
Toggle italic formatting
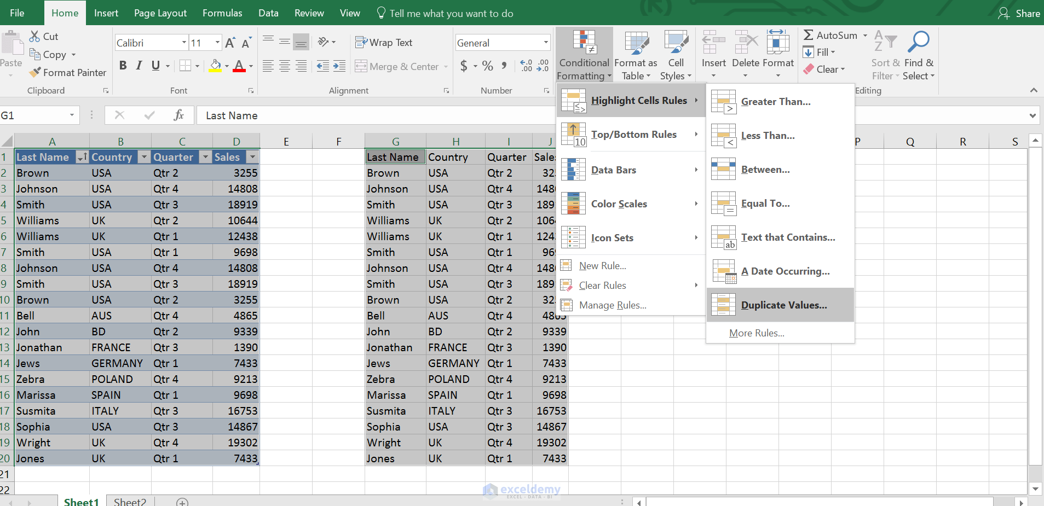coord(139,65)
